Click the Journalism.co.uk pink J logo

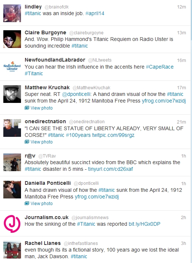click(x=12, y=224)
